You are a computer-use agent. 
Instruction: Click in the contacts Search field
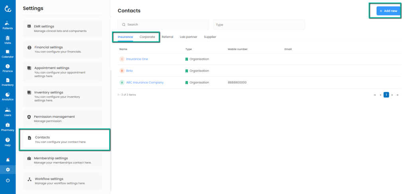(x=163, y=25)
